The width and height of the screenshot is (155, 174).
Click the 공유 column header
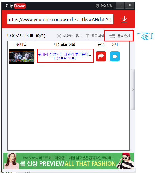click(101, 45)
